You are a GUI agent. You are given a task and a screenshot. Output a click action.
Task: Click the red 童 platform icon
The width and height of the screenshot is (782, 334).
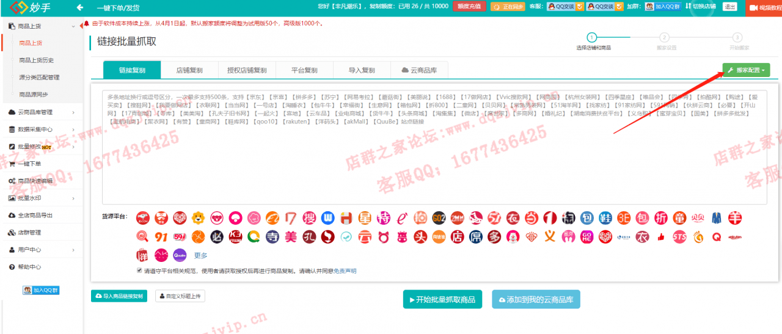click(x=679, y=217)
